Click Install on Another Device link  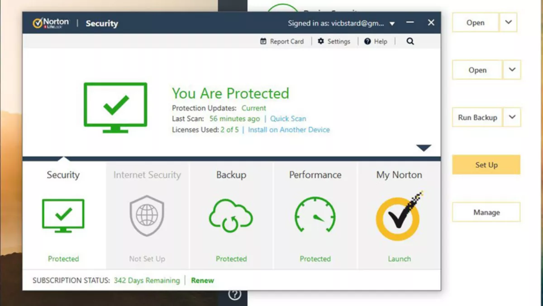click(289, 130)
